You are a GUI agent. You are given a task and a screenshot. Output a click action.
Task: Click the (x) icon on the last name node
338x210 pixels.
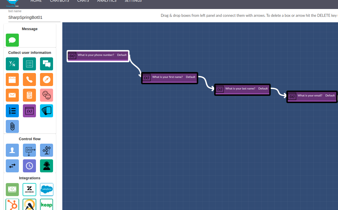pos(220,89)
